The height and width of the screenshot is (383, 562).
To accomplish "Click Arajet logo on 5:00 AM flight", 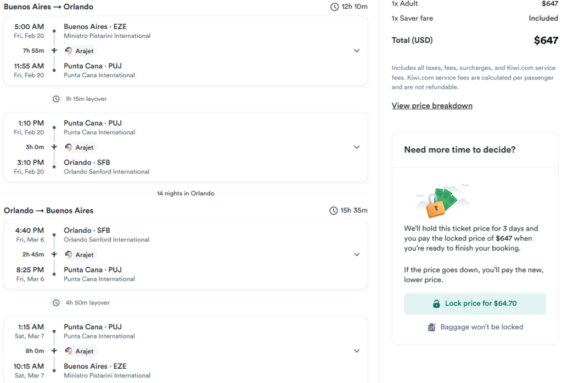I will click(69, 51).
